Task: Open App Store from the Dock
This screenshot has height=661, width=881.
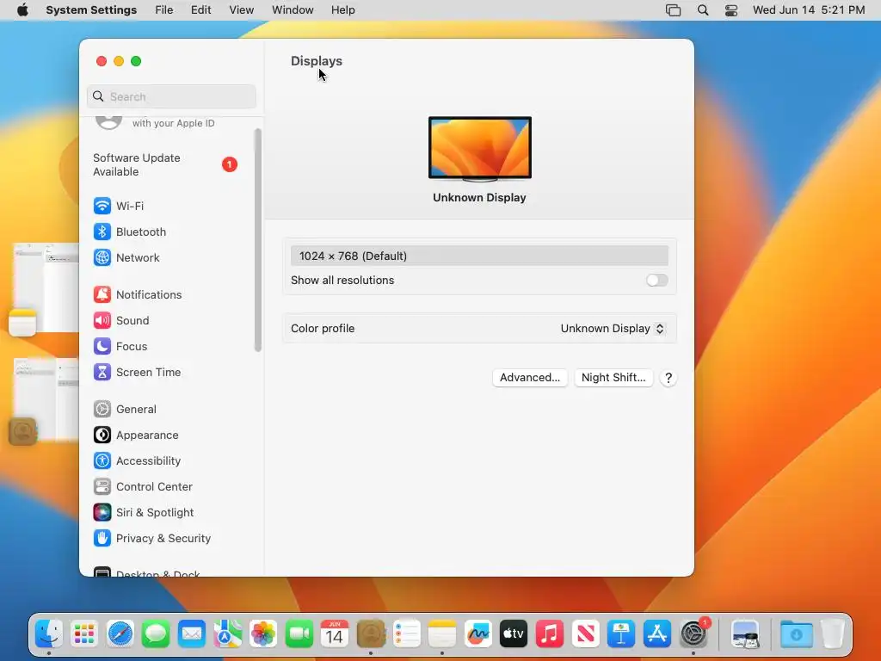Action: [x=656, y=634]
